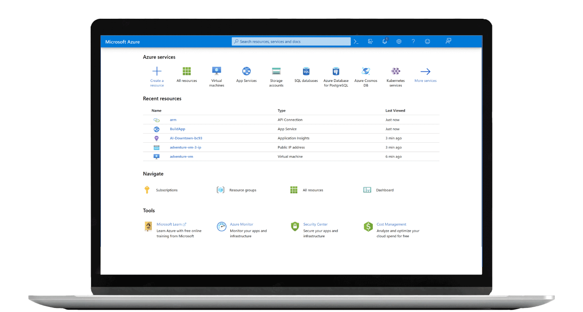This screenshot has width=583, height=312.
Task: Go to Microsoft Azure home title
Action: 122,42
